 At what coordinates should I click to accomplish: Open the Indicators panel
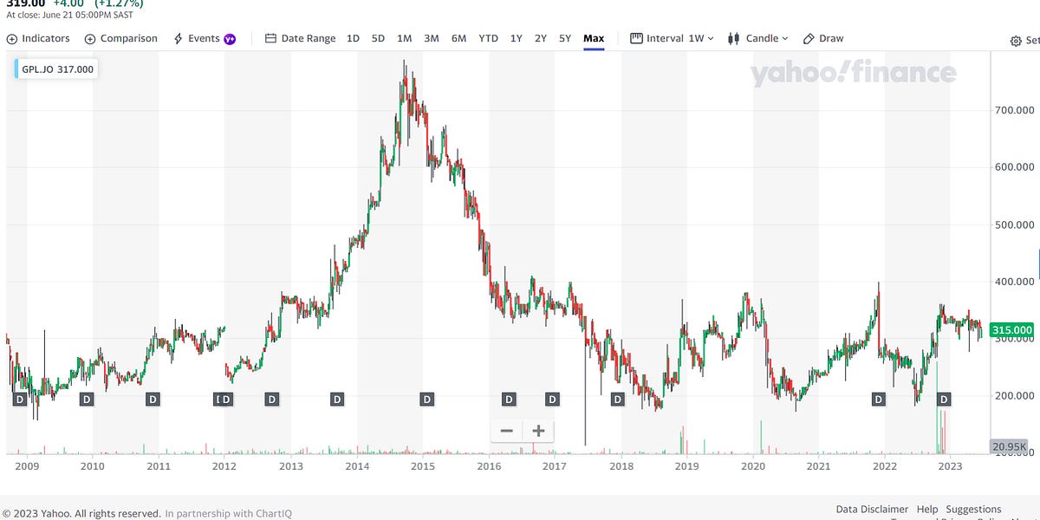[38, 38]
